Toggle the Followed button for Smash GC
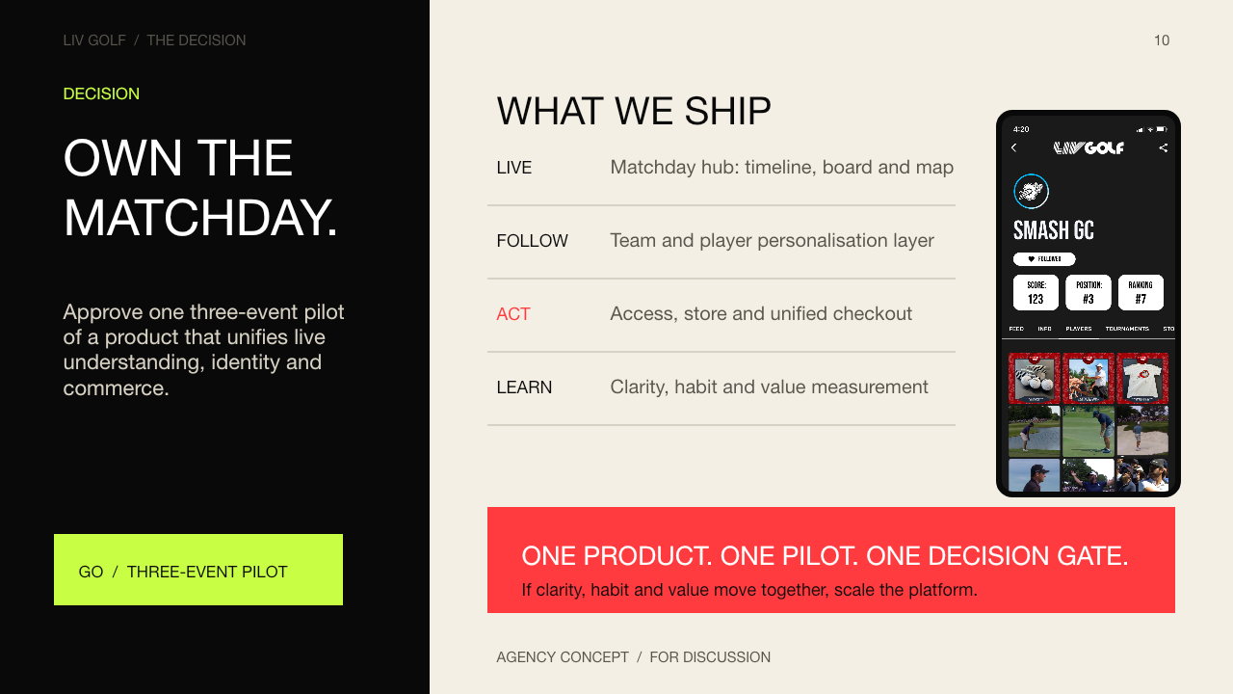 pos(1044,259)
